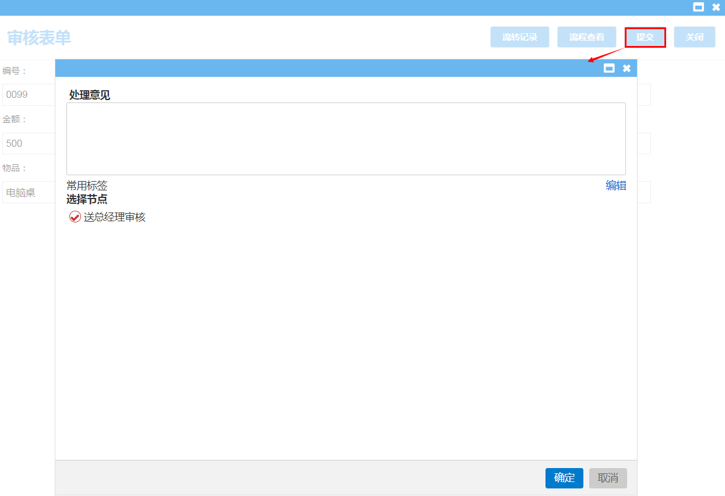Viewport: 725px width, 496px height.
Task: Close the outer audit form window
Action: (x=716, y=8)
